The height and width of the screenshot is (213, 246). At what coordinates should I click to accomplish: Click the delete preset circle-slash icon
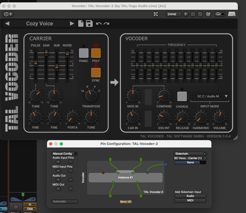200,14
